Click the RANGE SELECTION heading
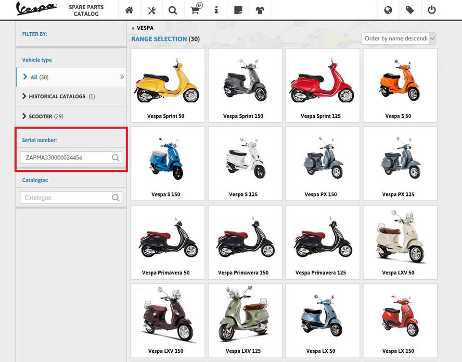 click(159, 39)
